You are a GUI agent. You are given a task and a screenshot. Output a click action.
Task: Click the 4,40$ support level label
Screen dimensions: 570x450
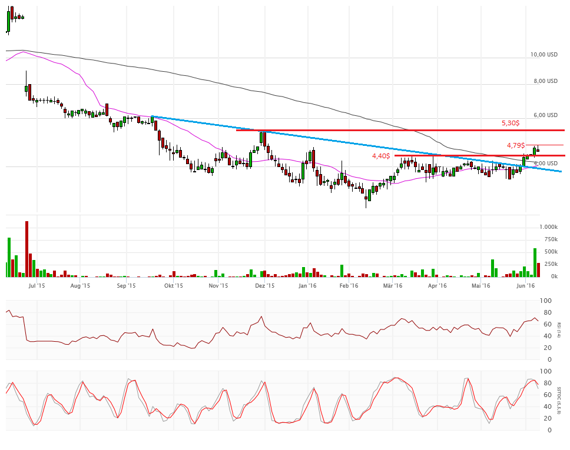click(x=381, y=156)
